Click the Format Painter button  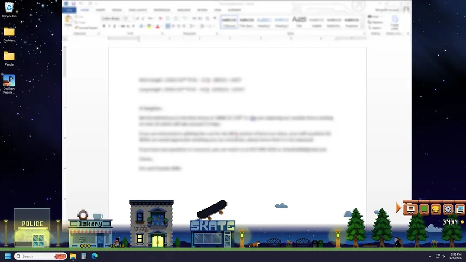pyautogui.click(x=86, y=28)
